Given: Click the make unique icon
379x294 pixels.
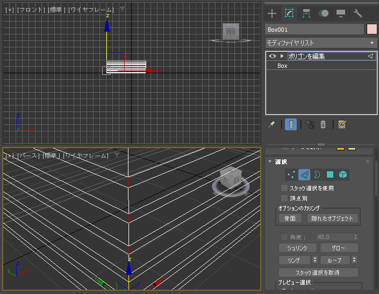Looking at the screenshot, I should [310, 124].
